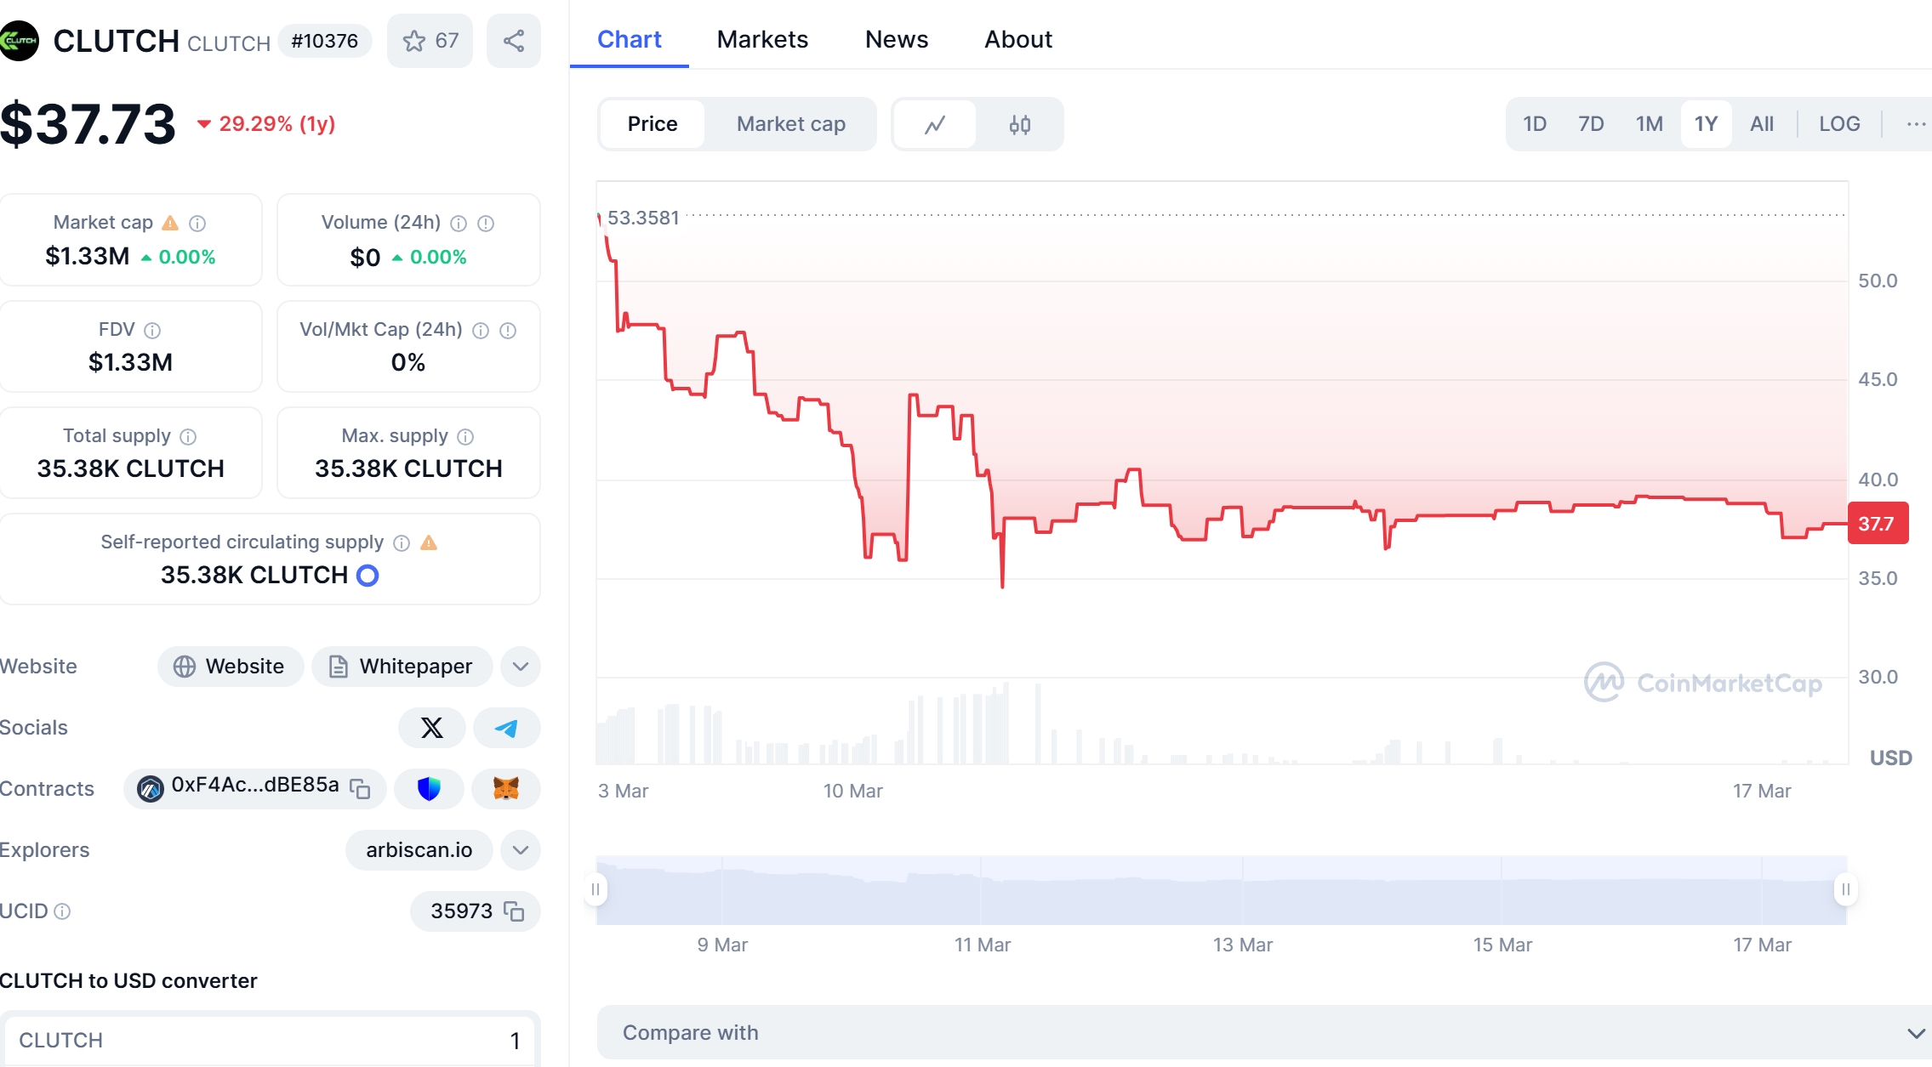Select candlestick chart style
This screenshot has height=1067, width=1932.
point(1020,124)
